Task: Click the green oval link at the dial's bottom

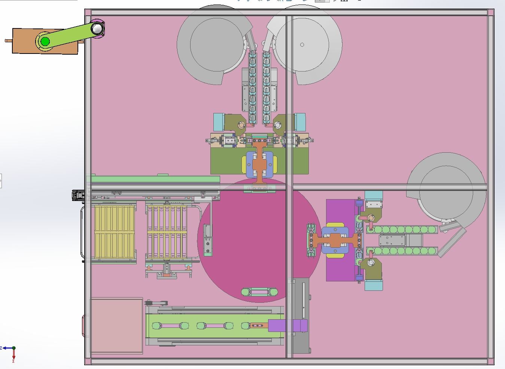Action: [259, 292]
